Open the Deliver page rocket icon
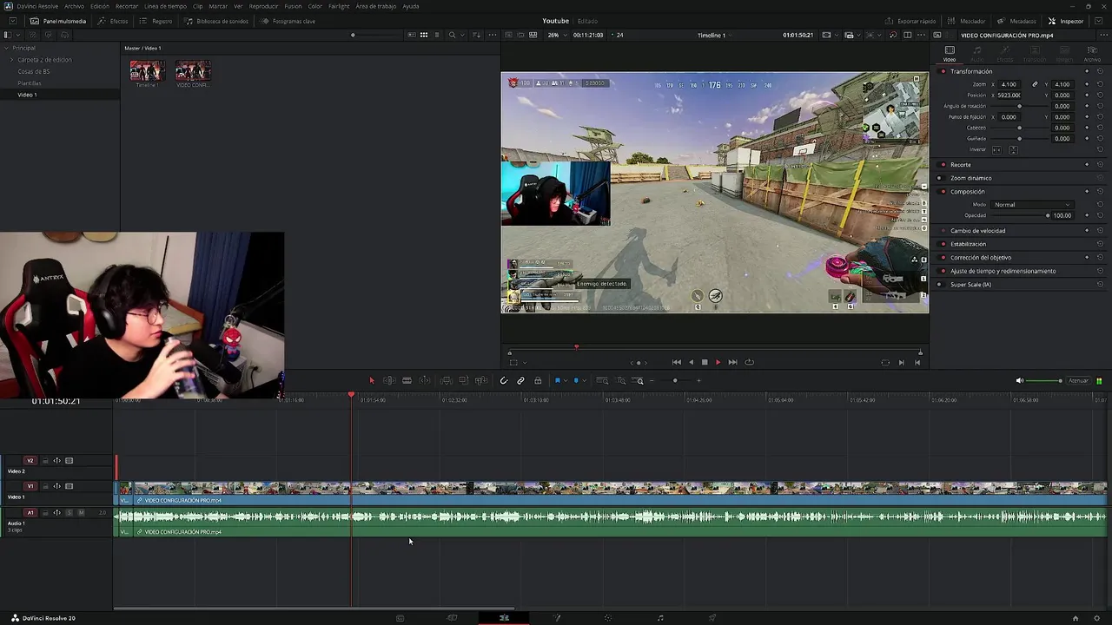 [712, 618]
